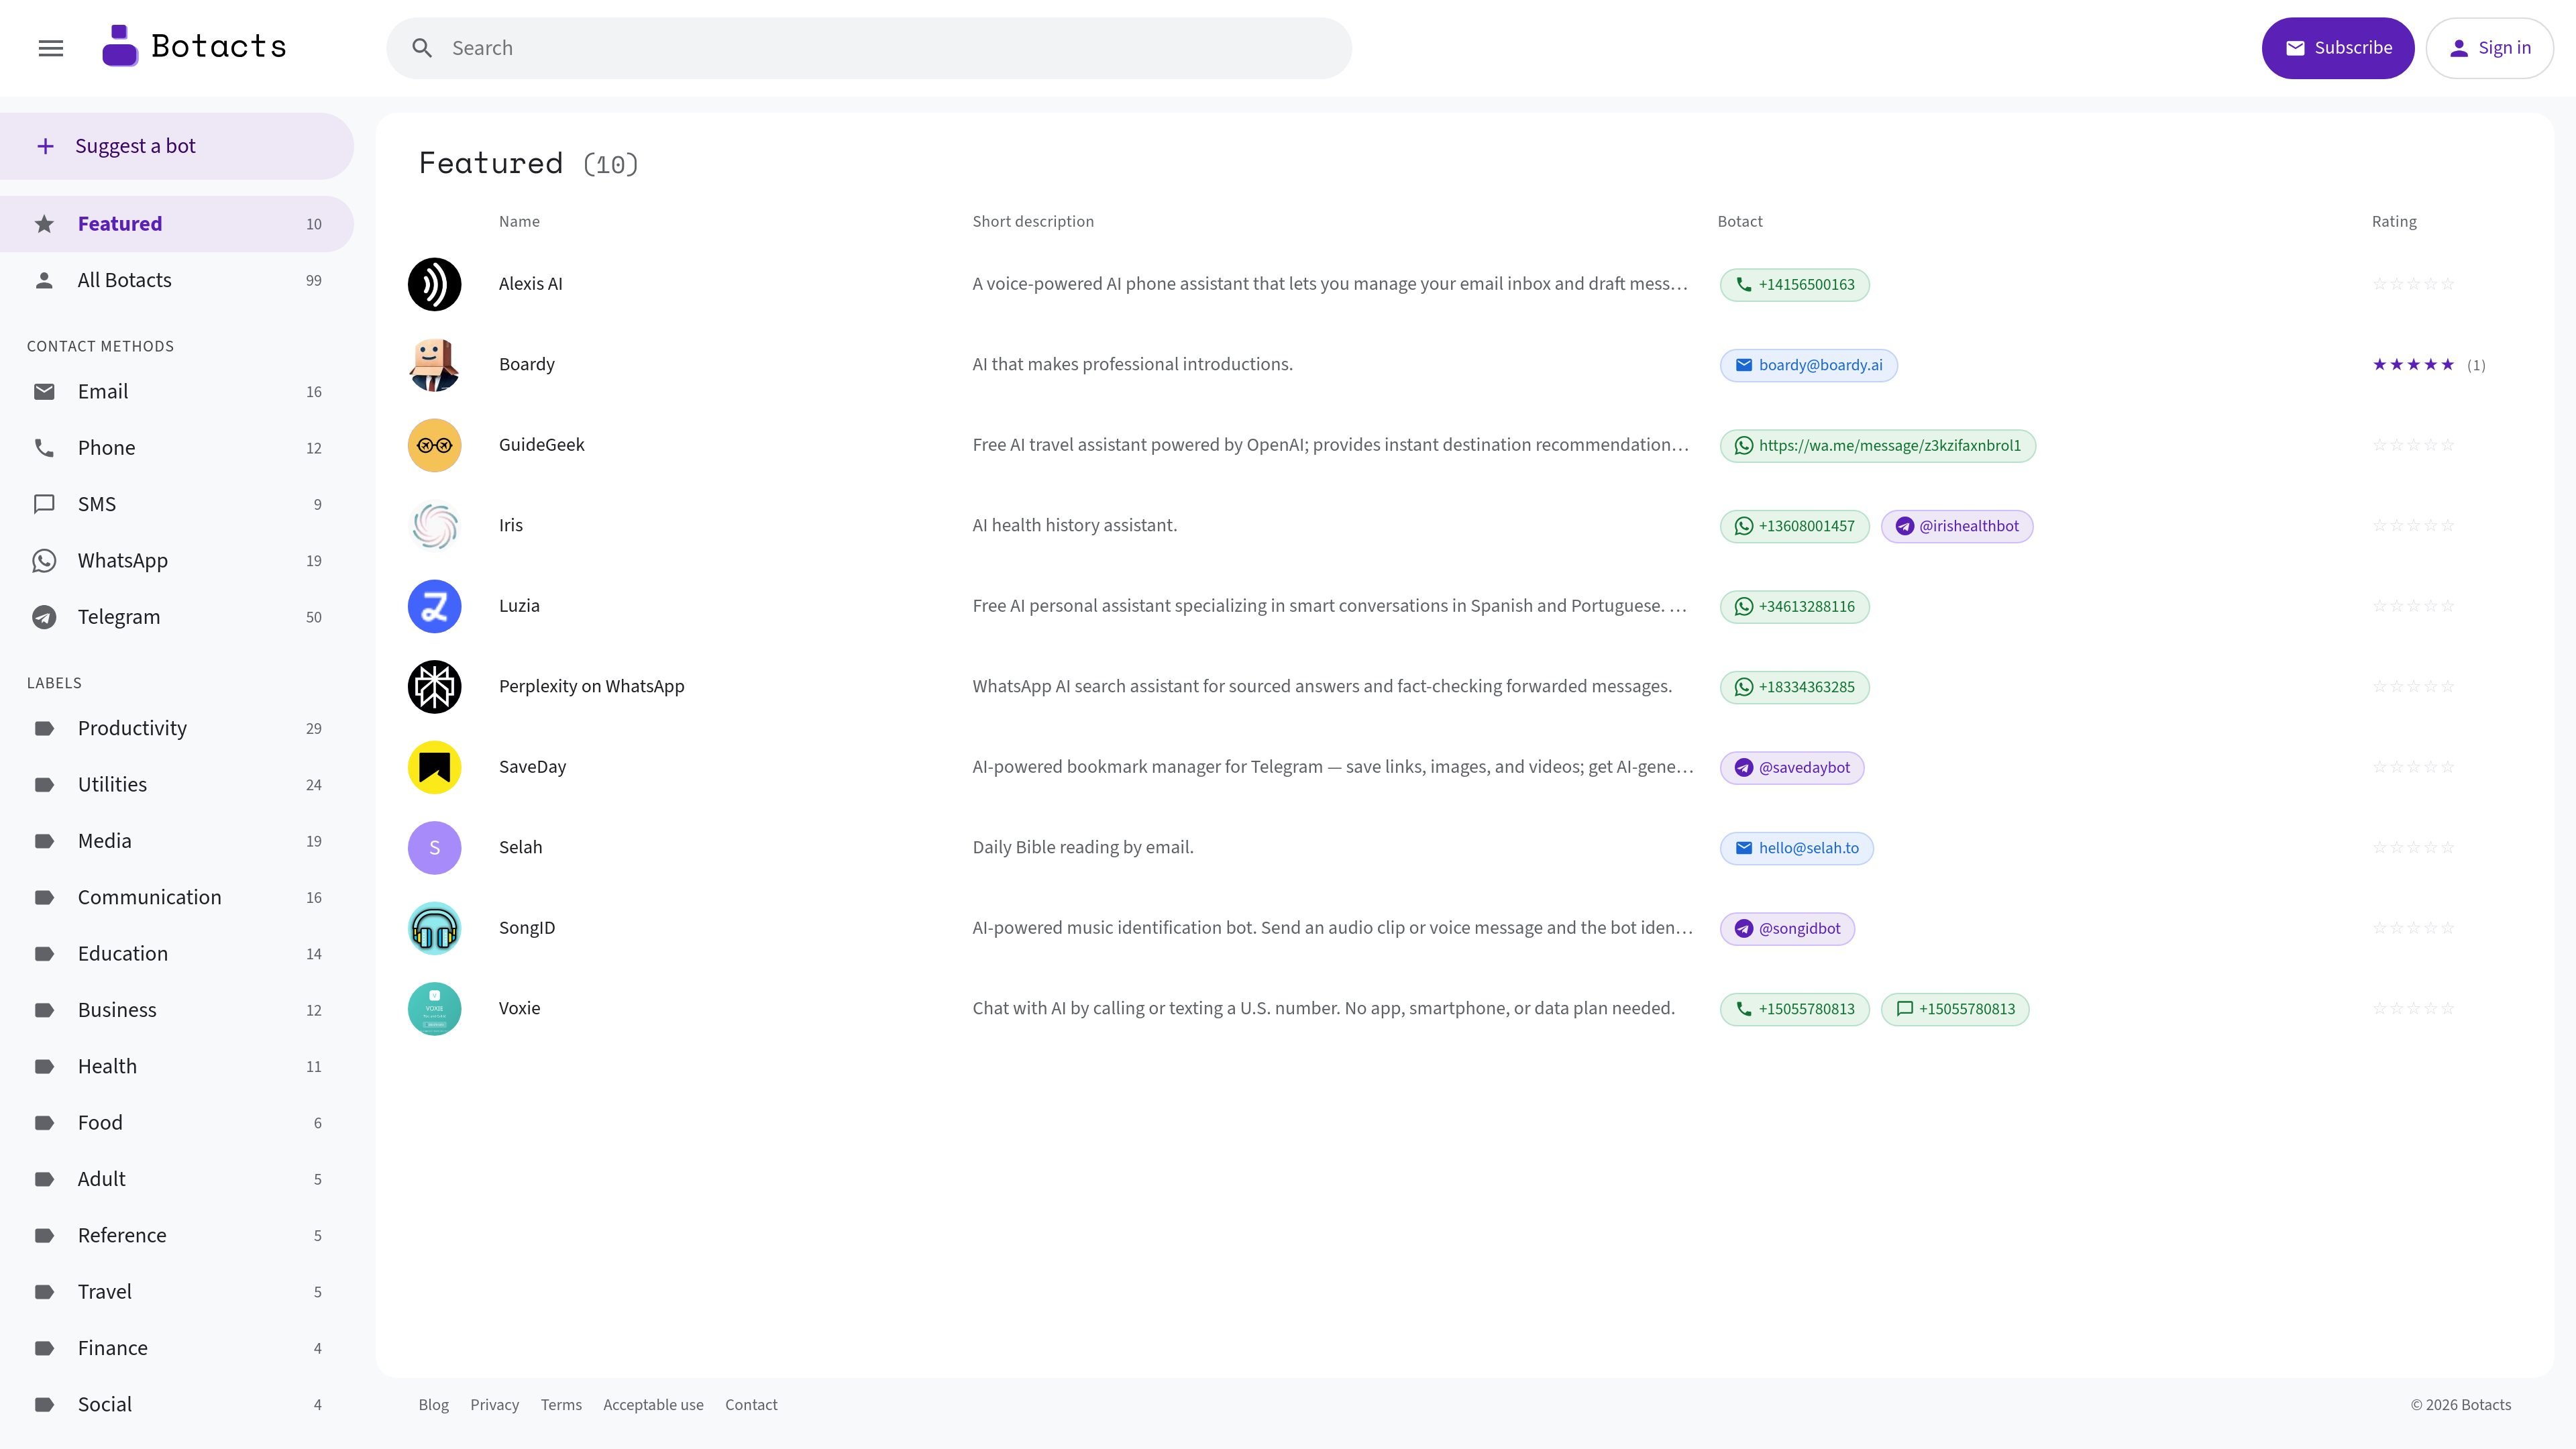Click the SongID headphones avatar

click(x=434, y=928)
